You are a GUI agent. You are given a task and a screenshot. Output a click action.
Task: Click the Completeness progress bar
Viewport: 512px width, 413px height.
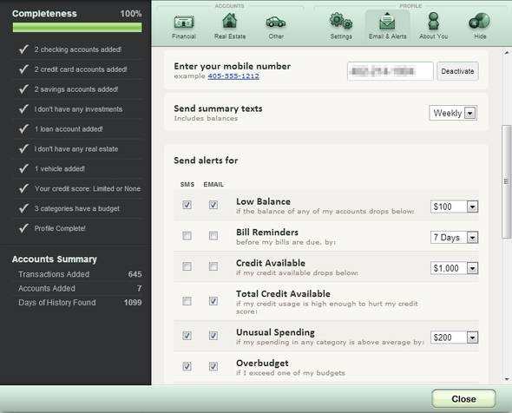point(77,28)
